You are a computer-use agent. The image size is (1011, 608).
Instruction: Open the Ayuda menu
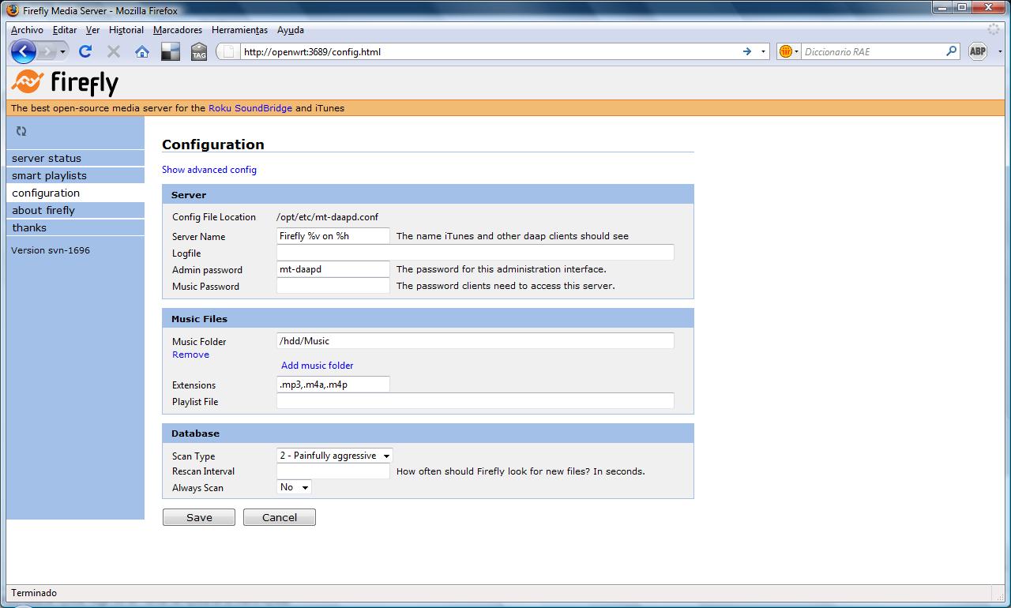pyautogui.click(x=291, y=30)
